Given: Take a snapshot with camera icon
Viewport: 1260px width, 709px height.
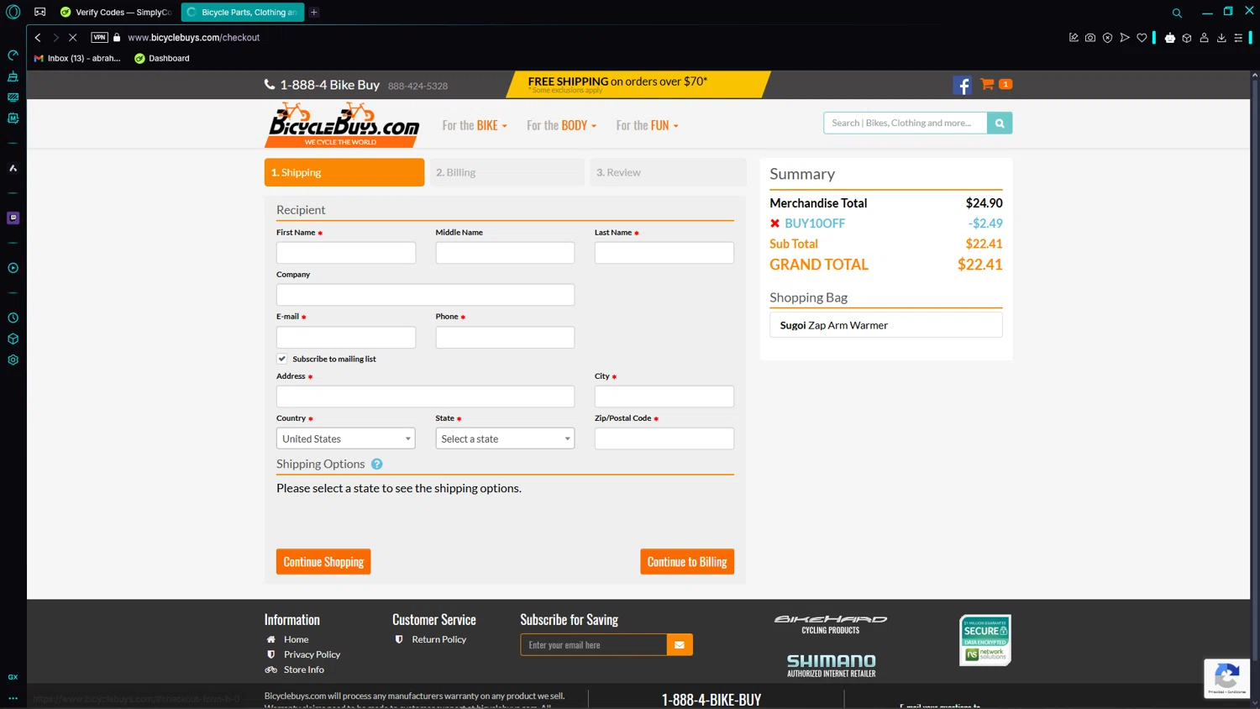Looking at the screenshot, I should point(1090,38).
